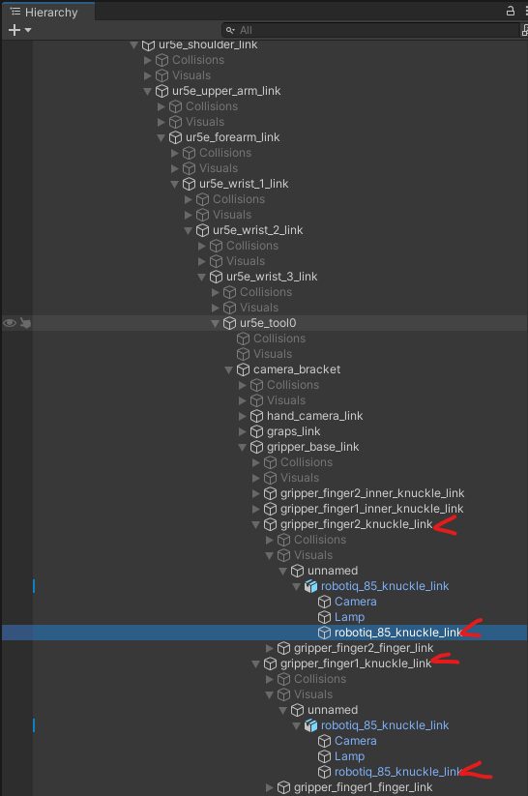Click the ur5e_tool0 cube icon

tap(230, 323)
